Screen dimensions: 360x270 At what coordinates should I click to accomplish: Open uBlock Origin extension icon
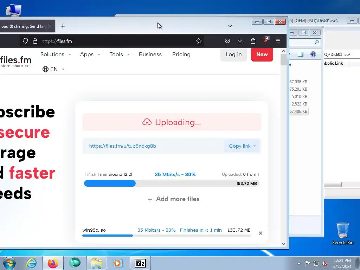(x=265, y=41)
